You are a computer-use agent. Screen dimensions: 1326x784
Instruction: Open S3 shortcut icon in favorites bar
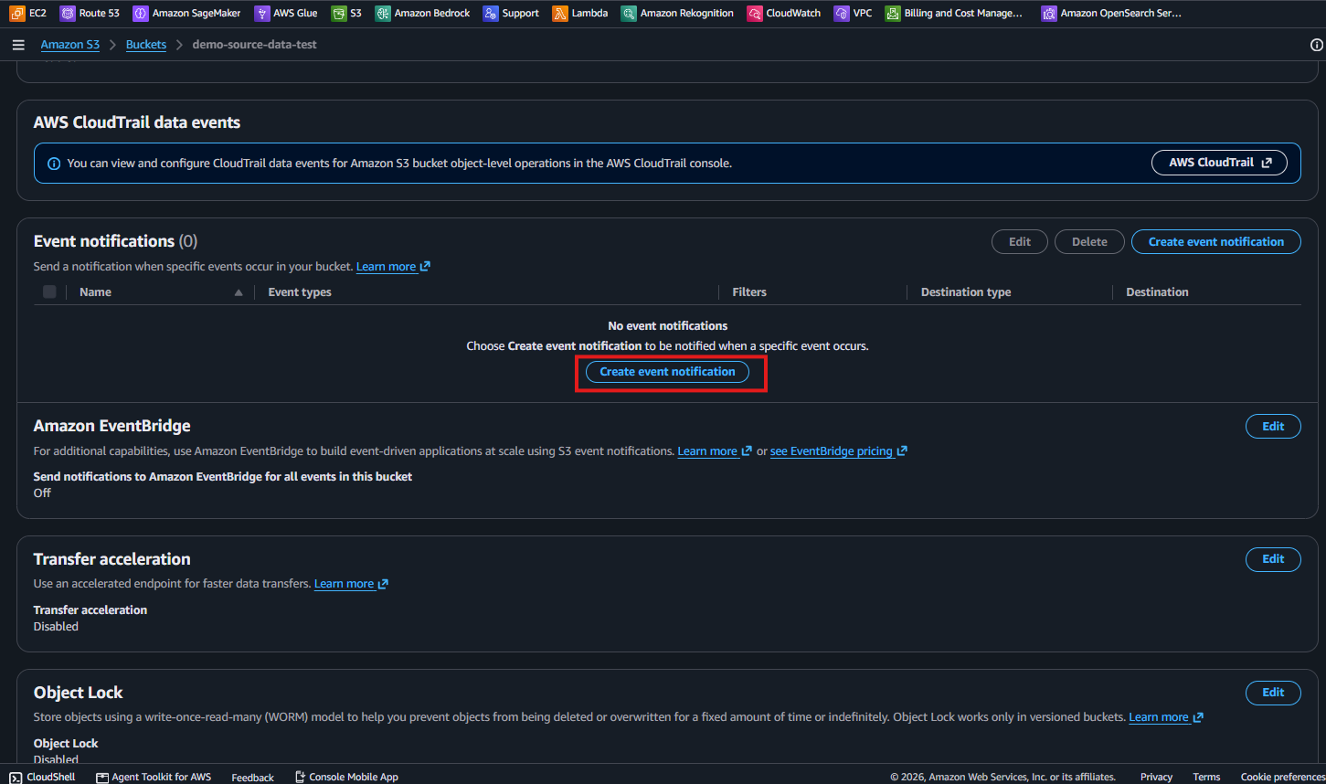(339, 13)
